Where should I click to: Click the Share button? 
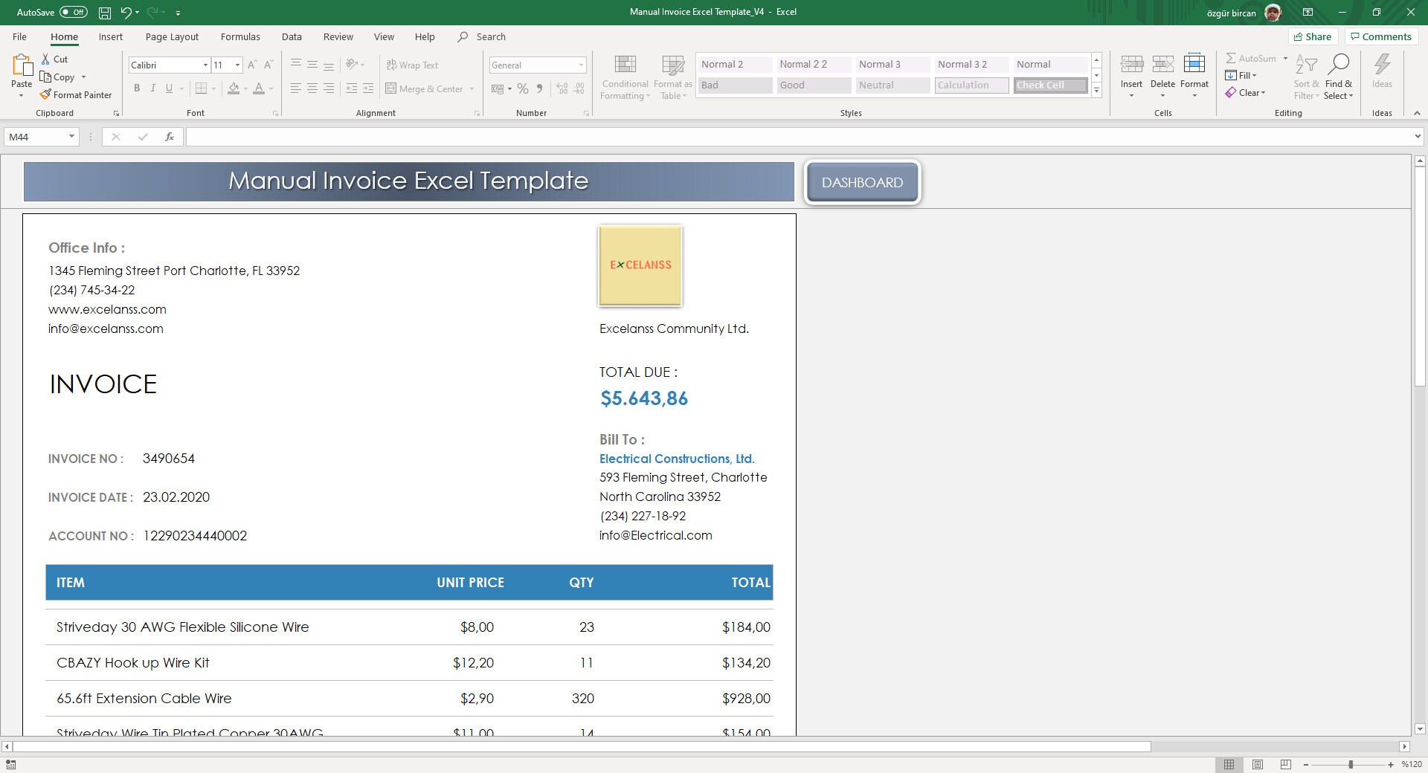1313,36
